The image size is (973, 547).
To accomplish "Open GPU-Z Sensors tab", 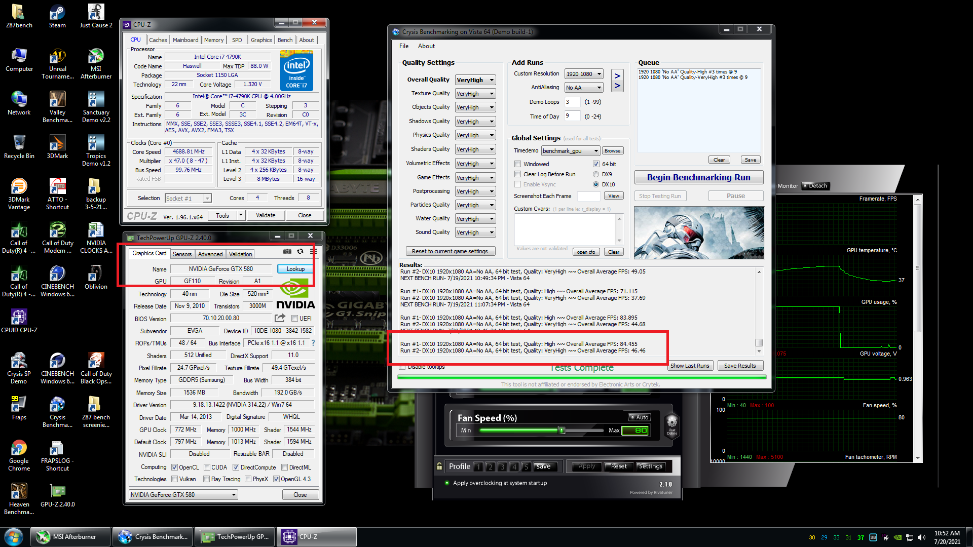I will click(x=182, y=254).
